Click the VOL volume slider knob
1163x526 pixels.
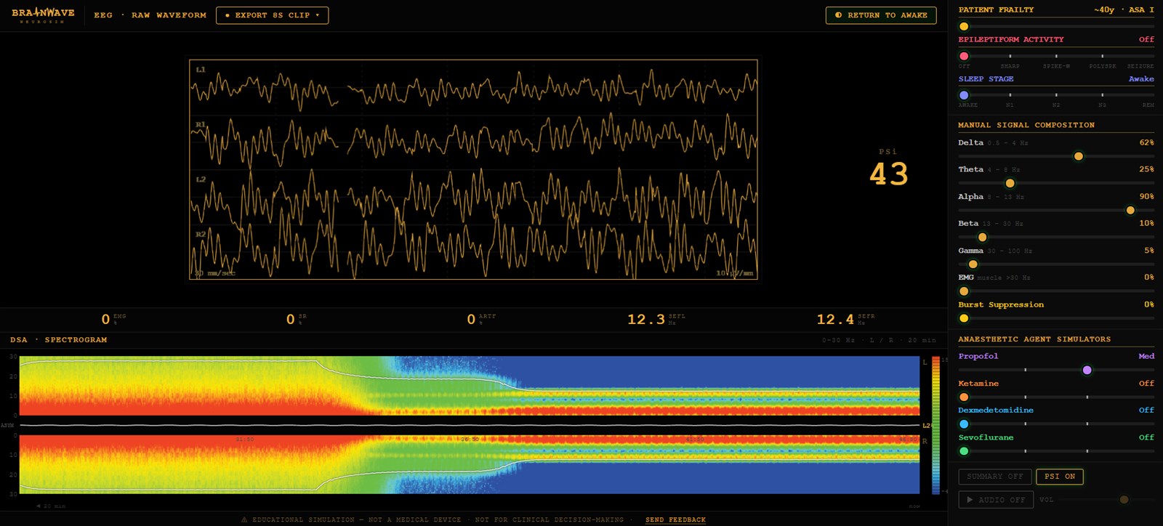point(1124,500)
